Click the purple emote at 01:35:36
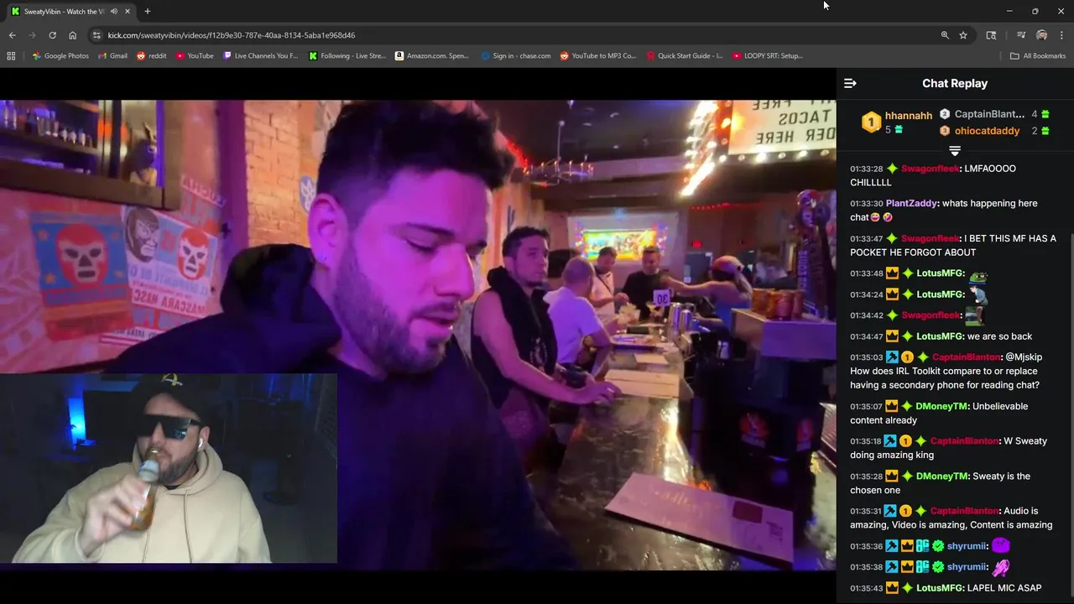 (x=1000, y=545)
